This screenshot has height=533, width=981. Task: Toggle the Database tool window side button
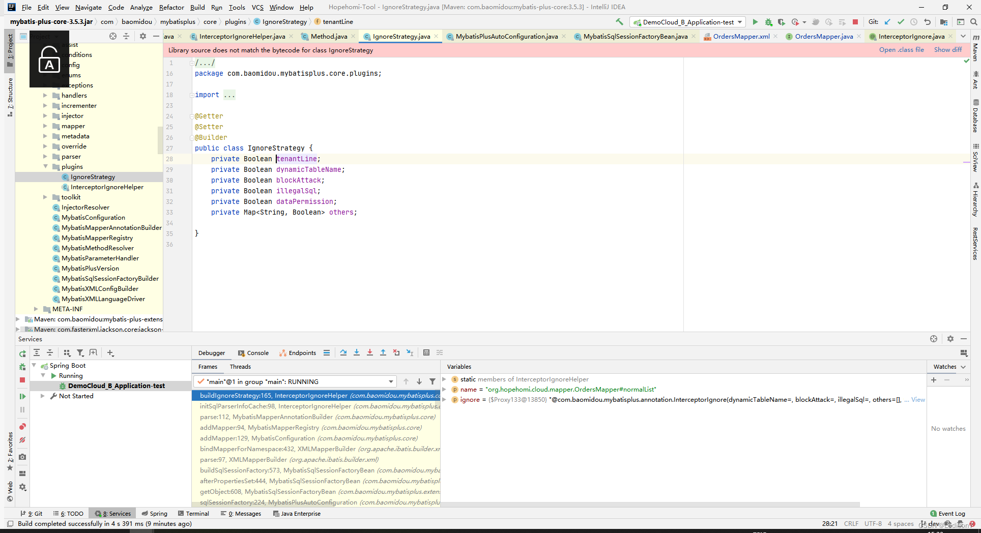975,116
